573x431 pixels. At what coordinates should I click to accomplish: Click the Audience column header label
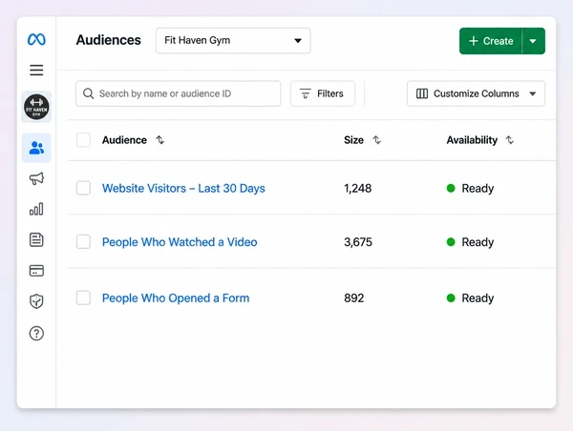click(x=124, y=140)
